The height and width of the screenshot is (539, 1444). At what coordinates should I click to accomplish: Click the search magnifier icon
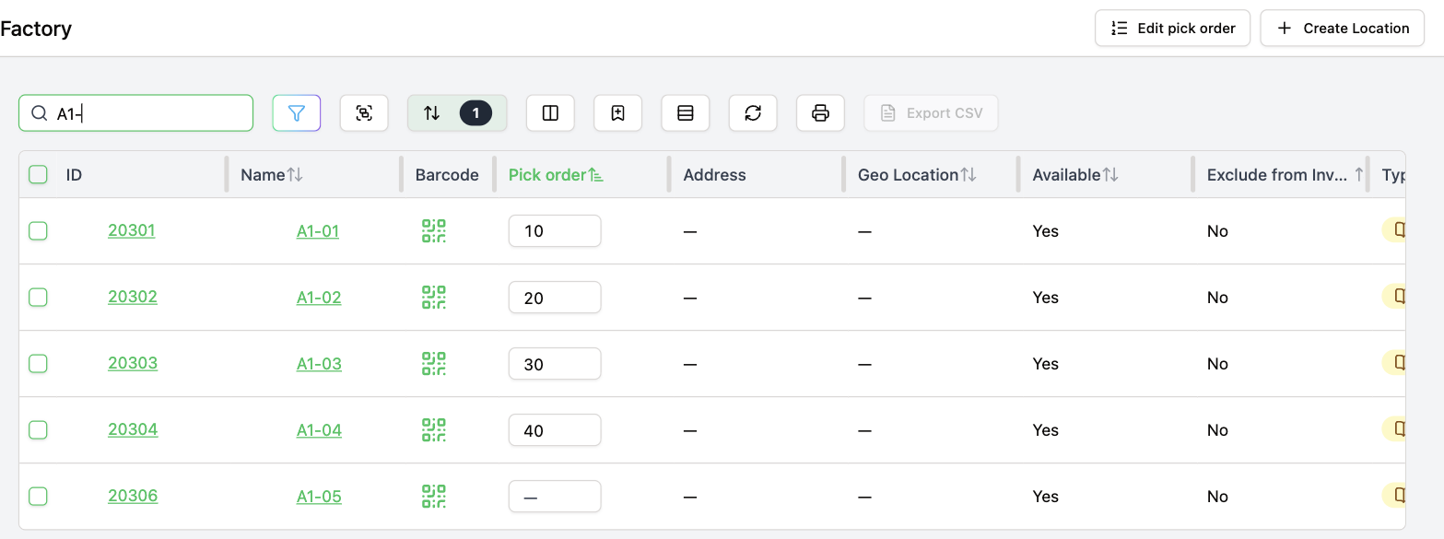(x=39, y=113)
